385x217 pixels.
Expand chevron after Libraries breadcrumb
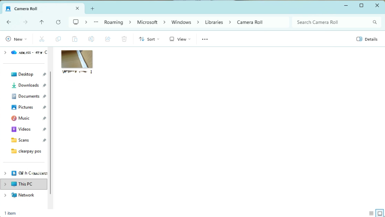click(230, 22)
